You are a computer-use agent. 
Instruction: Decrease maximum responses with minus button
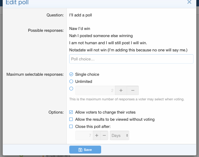tap(133, 91)
